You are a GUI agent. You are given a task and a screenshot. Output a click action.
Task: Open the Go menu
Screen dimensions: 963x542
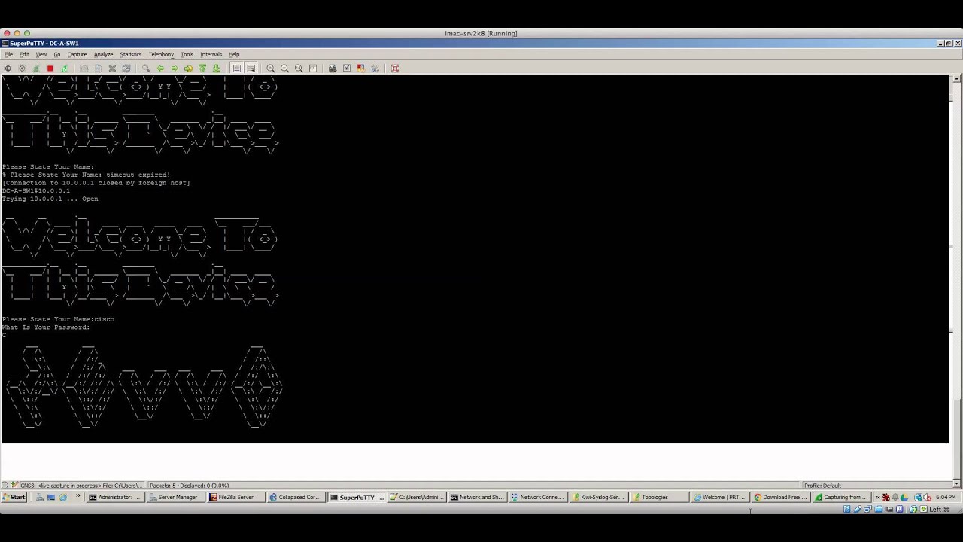click(56, 54)
